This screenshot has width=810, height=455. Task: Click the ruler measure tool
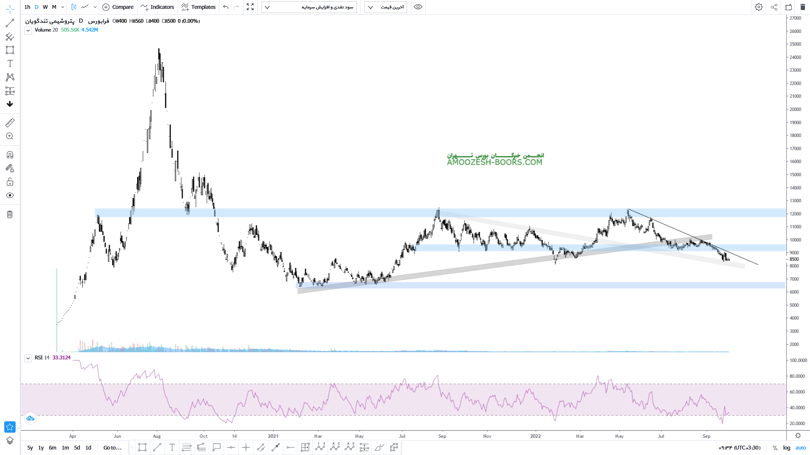pos(10,123)
